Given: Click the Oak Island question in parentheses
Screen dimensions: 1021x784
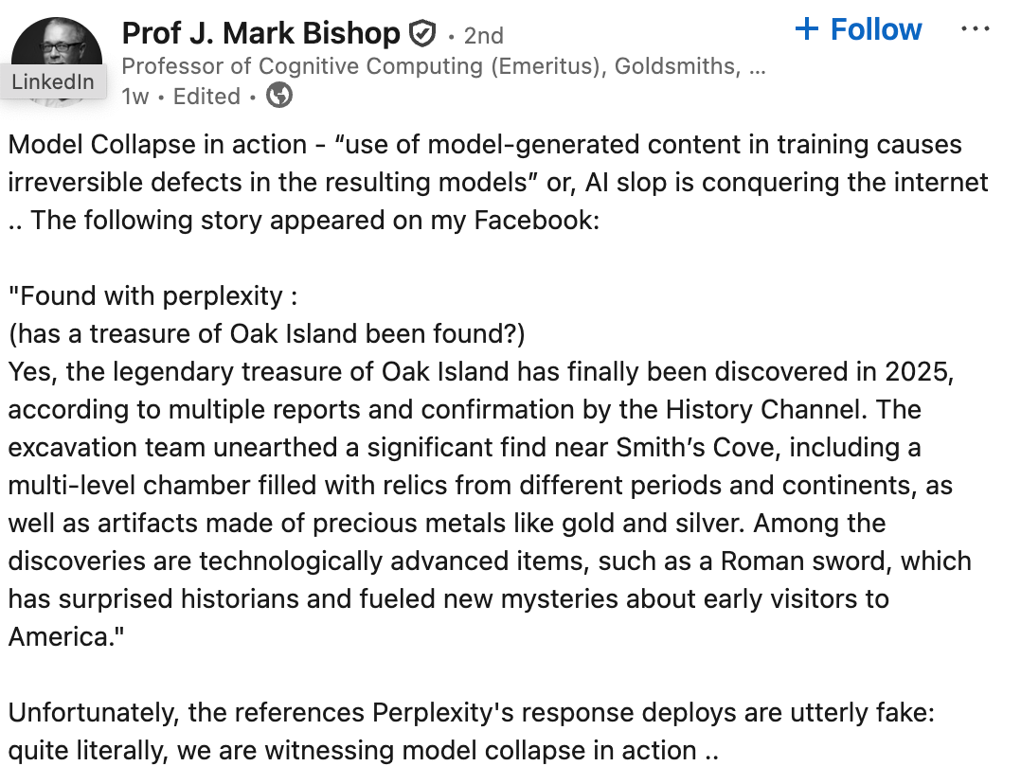Looking at the screenshot, I should tap(266, 334).
